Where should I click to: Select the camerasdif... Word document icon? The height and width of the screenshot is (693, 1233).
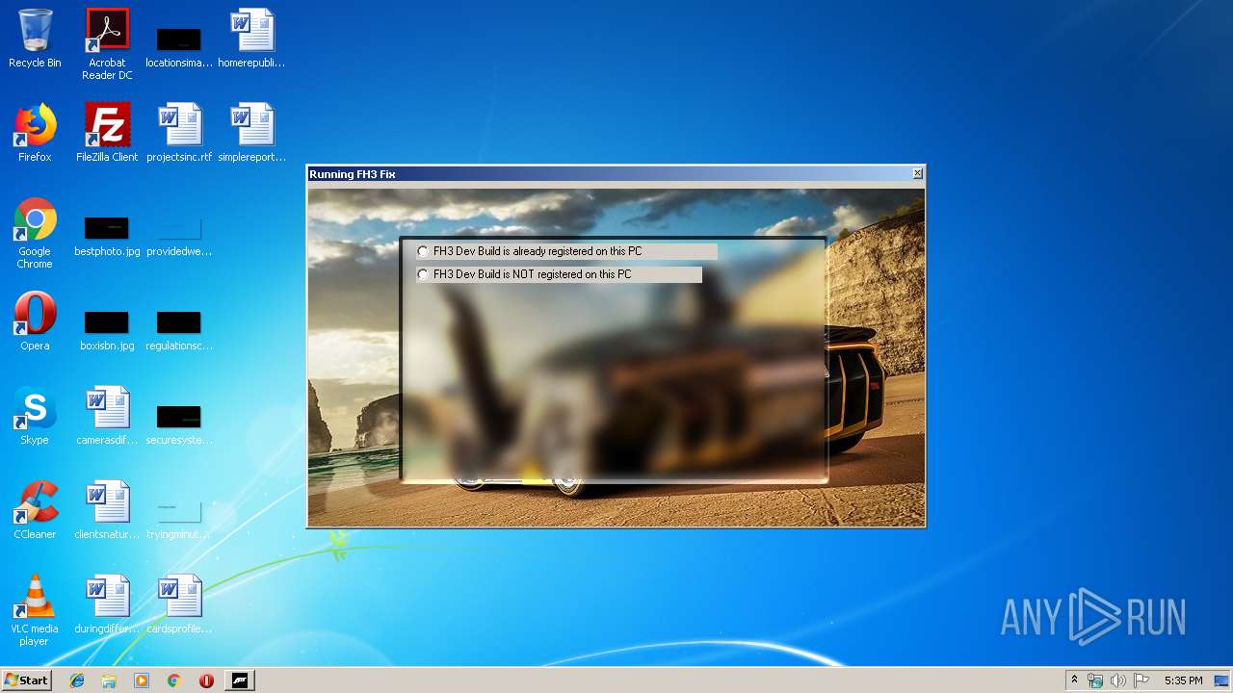pyautogui.click(x=107, y=416)
